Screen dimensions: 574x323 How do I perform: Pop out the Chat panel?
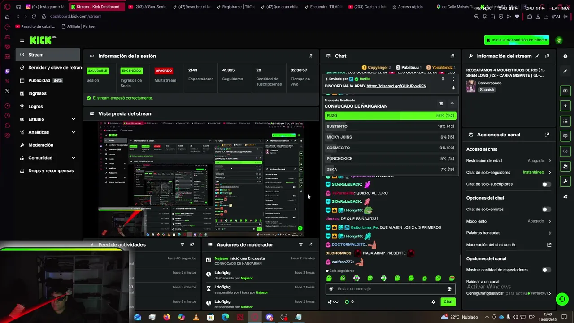click(452, 56)
